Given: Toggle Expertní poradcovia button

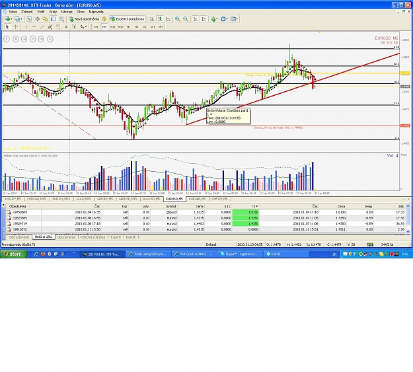Looking at the screenshot, I should click(x=128, y=19).
